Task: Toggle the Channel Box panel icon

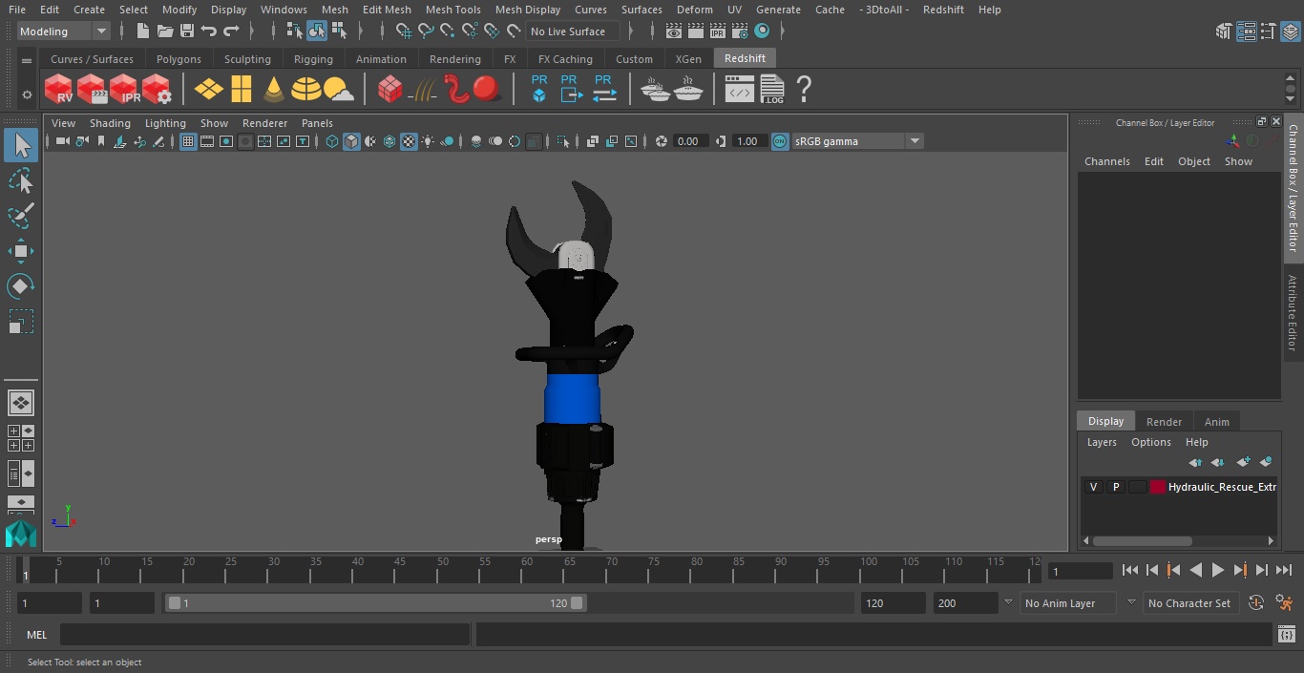Action: point(1292,32)
